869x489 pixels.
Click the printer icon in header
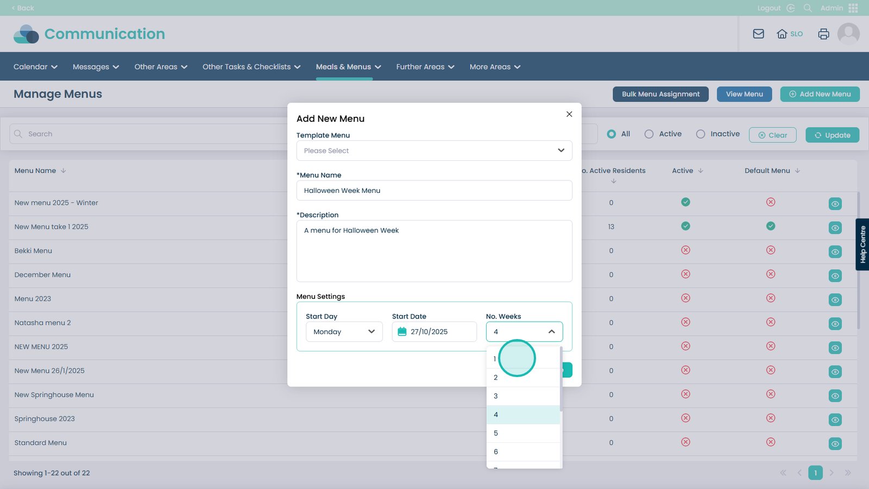coord(823,34)
